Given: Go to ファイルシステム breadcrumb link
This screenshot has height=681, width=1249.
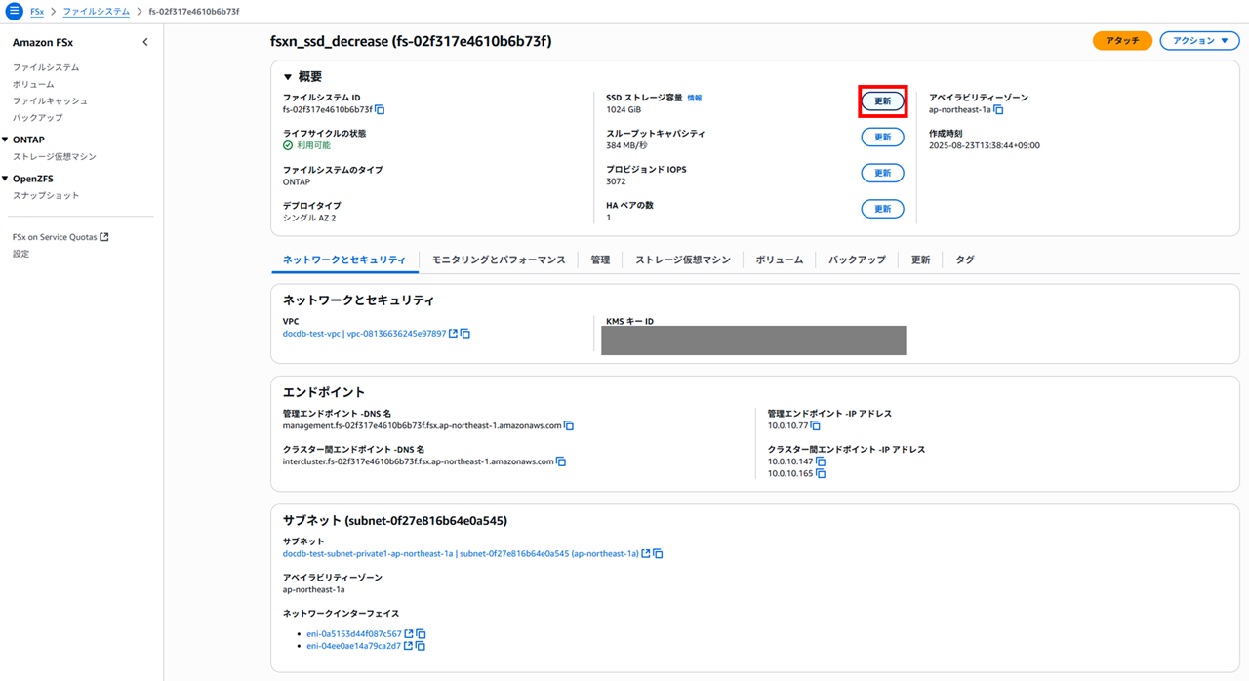Looking at the screenshot, I should [x=96, y=12].
